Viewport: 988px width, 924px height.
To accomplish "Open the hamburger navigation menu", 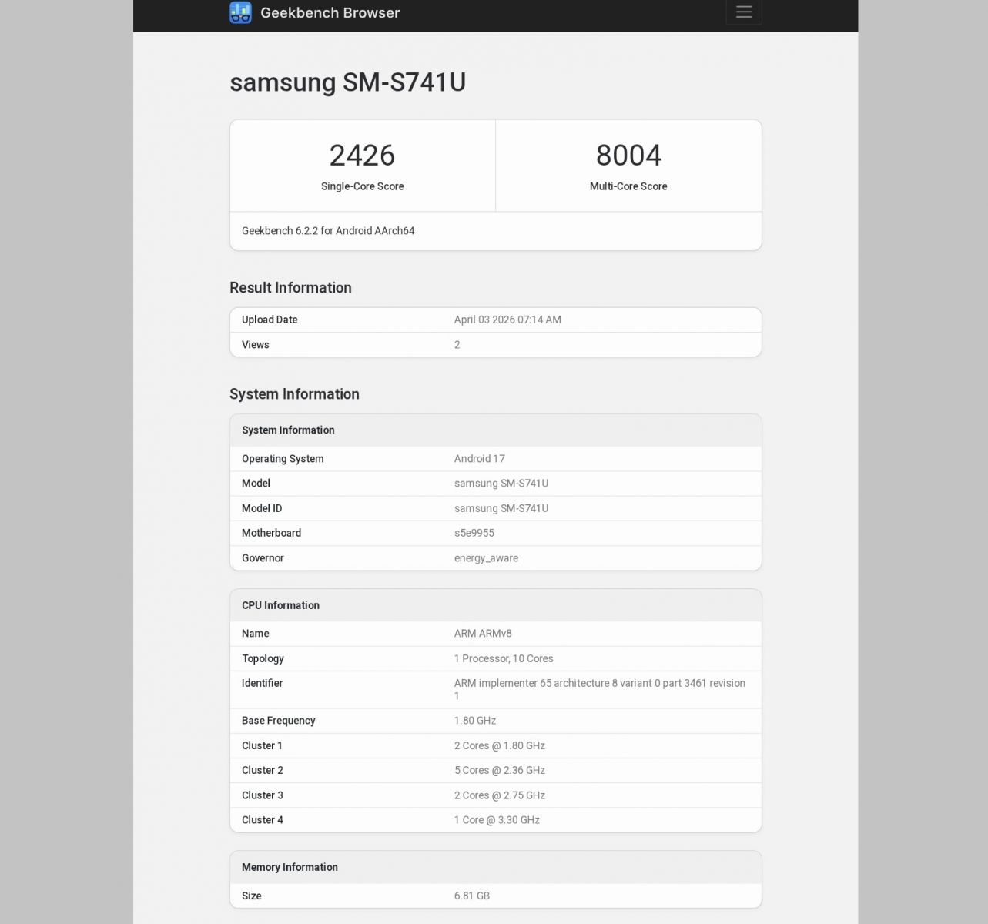I will coord(743,12).
